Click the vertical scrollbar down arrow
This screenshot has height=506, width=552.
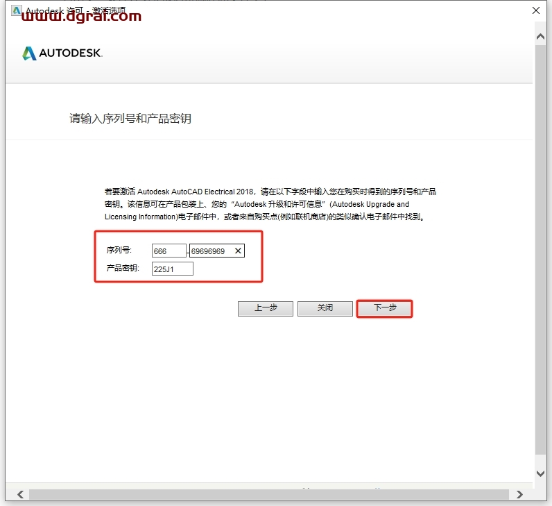click(540, 473)
